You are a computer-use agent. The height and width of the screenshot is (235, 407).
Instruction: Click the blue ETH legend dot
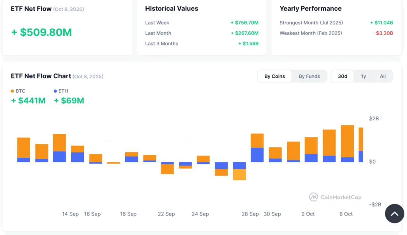coord(55,91)
